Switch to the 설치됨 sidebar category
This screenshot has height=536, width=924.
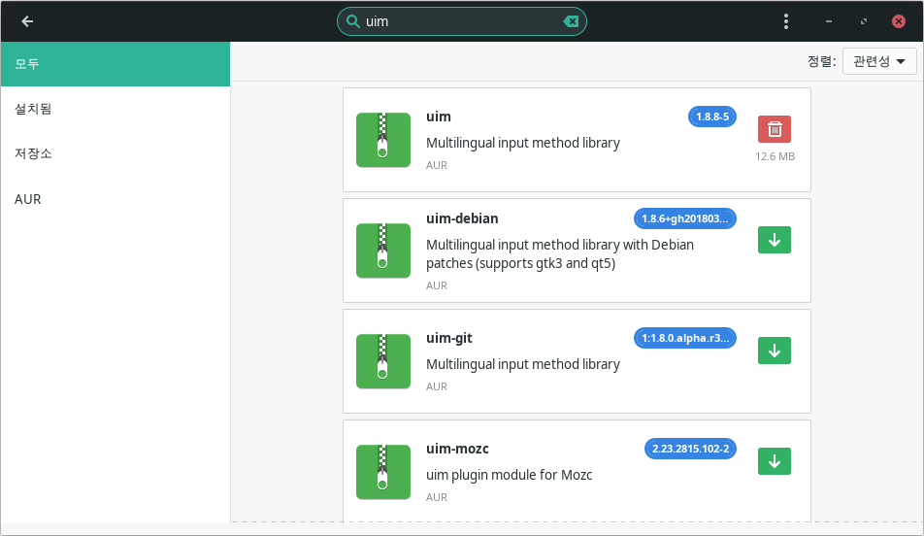[115, 109]
